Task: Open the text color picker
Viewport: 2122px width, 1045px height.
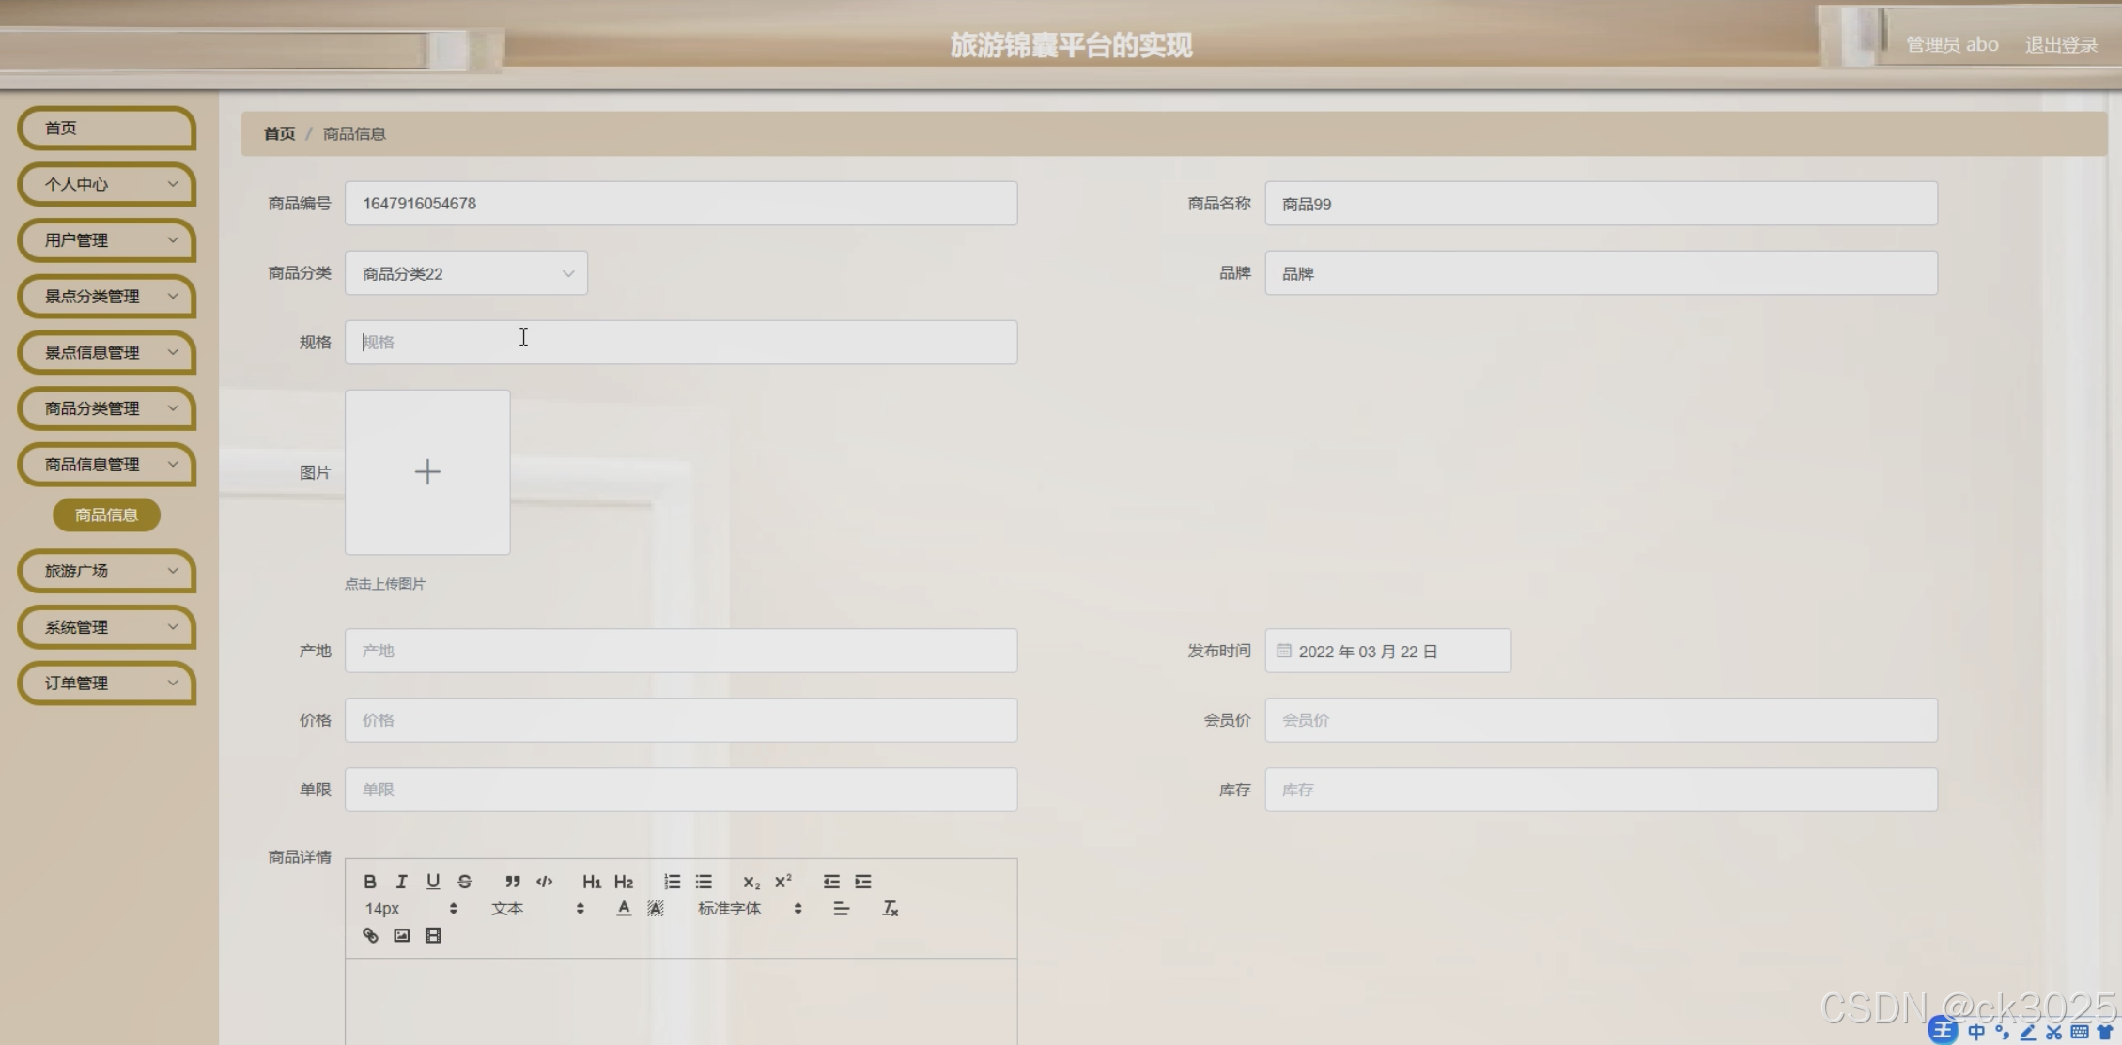Action: click(x=624, y=908)
